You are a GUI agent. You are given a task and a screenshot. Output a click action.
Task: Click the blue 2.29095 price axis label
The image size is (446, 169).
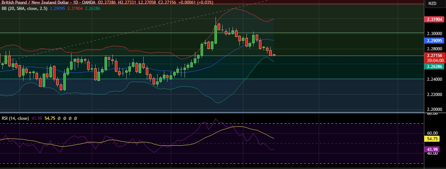pos(434,41)
